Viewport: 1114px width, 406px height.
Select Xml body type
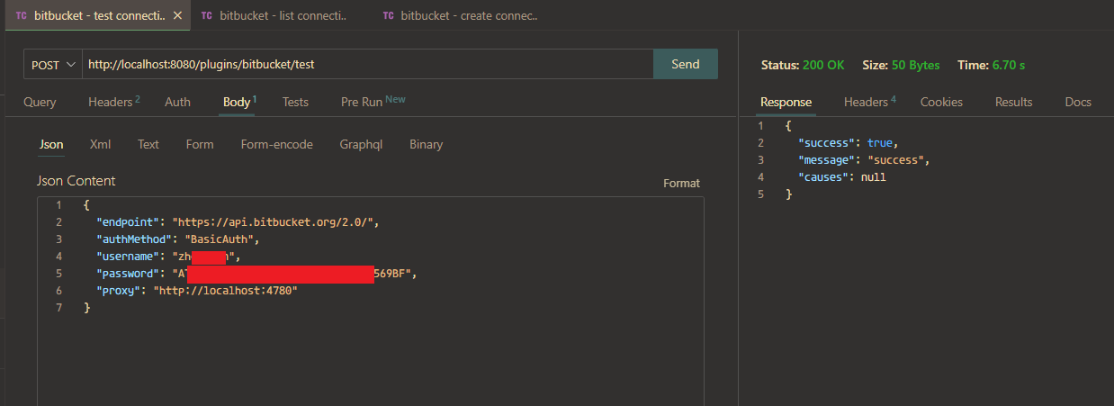coord(100,144)
